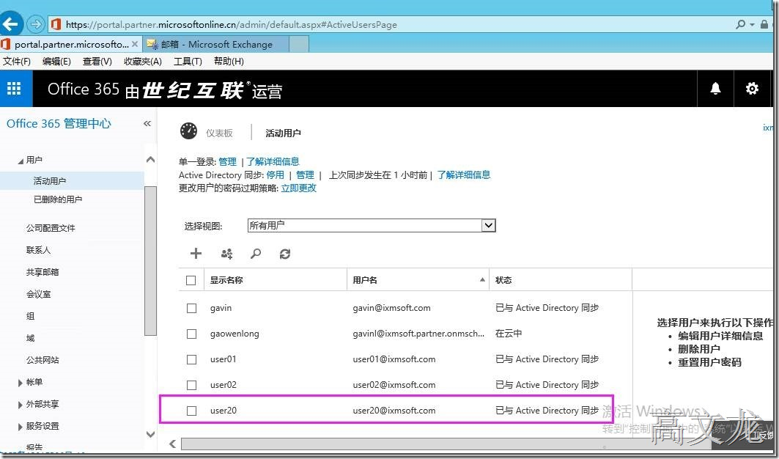Click the bulk add users icon
This screenshot has height=459, width=779.
pos(226,254)
